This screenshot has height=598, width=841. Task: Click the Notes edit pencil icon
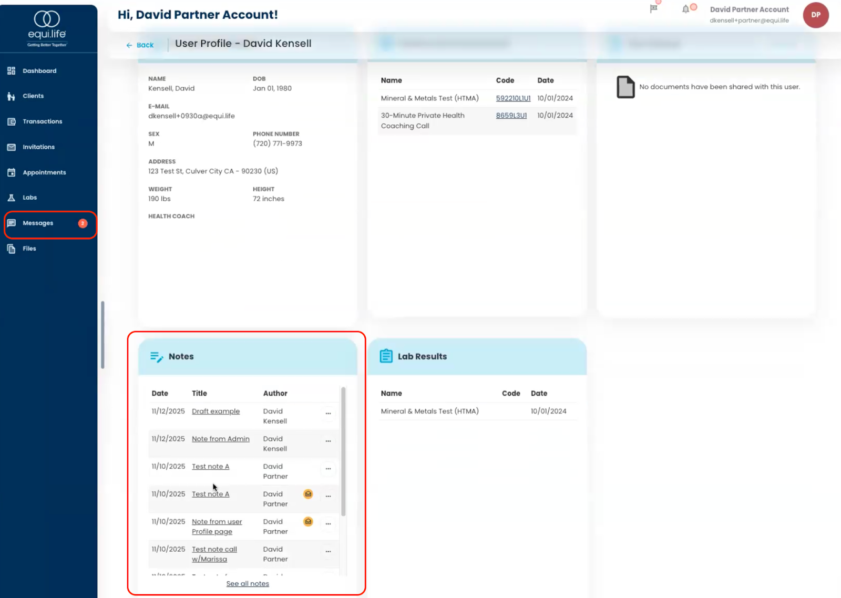tap(156, 357)
